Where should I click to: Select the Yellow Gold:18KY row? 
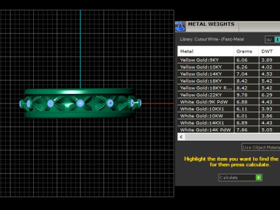229,81
